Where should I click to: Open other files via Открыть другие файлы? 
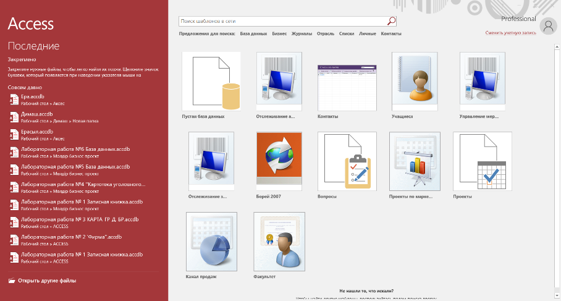(47, 281)
